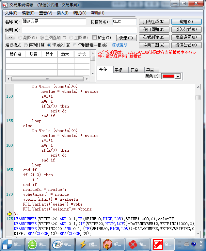This screenshot has height=251, width=206.
Task: Open the lightning bolt taskbar app
Action: point(87,244)
